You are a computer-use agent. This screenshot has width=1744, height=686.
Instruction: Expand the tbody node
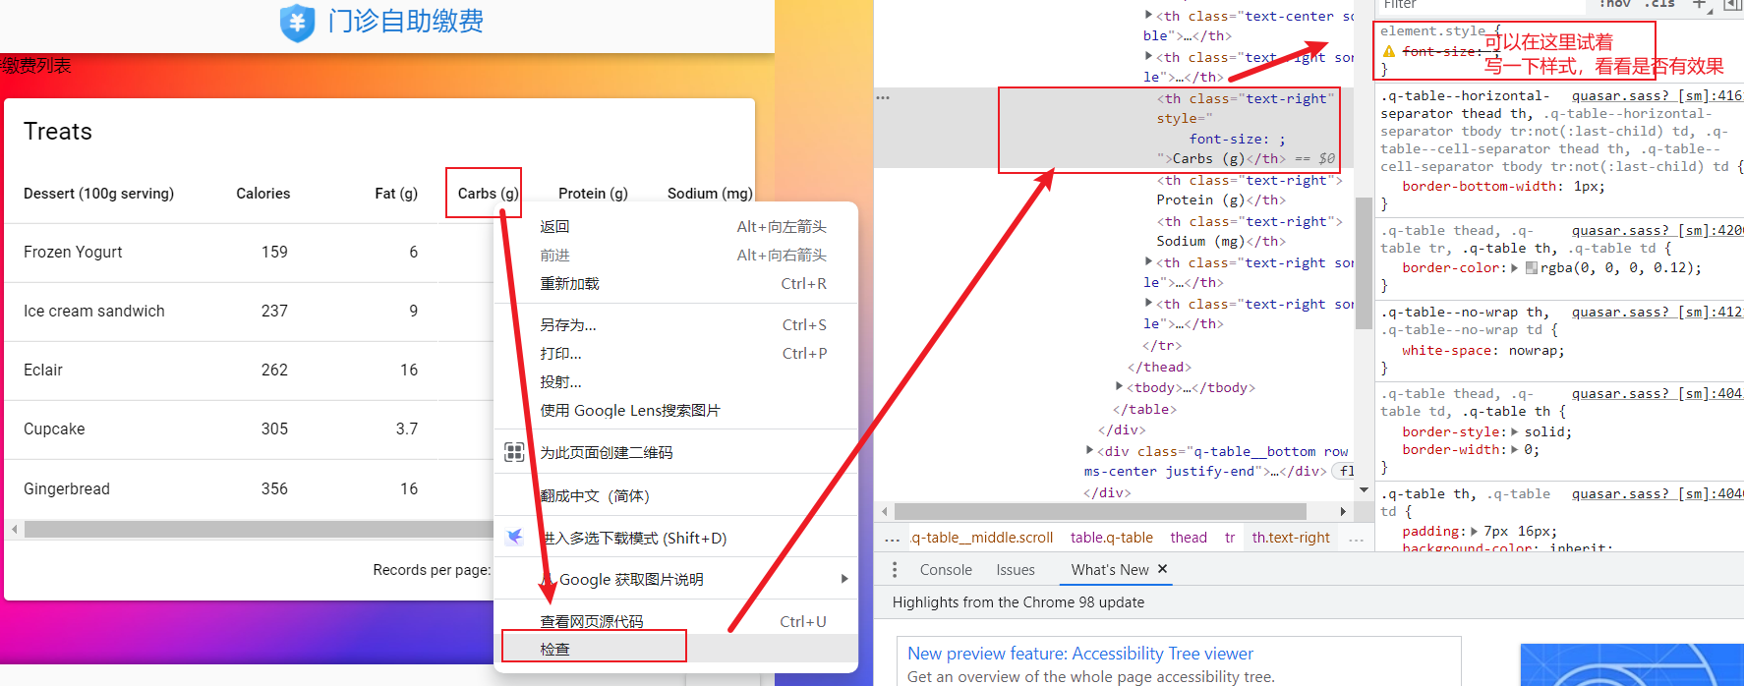pyautogui.click(x=1119, y=387)
